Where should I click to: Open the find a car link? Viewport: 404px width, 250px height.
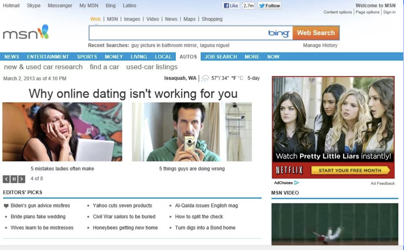tap(104, 67)
